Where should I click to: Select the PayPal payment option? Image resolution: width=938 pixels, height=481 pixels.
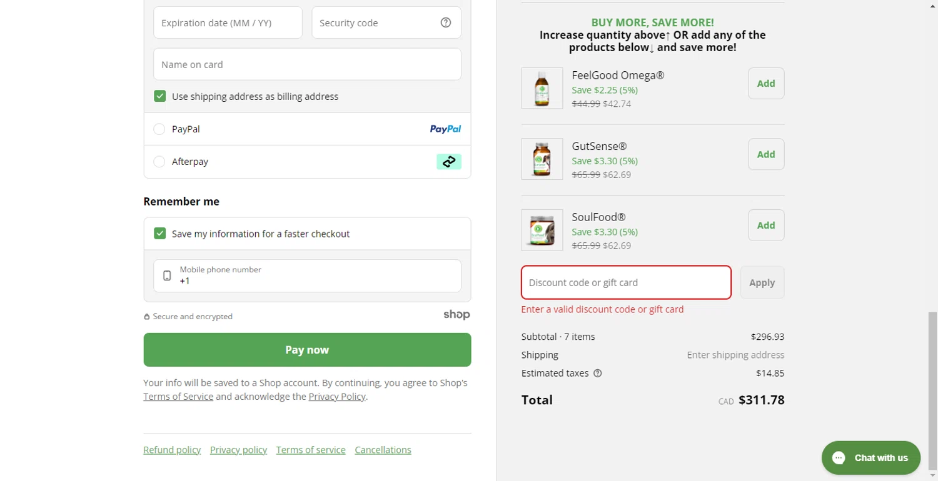click(159, 129)
